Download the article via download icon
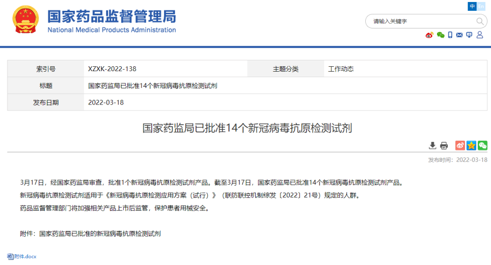Viewport: 491px width, 265px height. [x=433, y=145]
